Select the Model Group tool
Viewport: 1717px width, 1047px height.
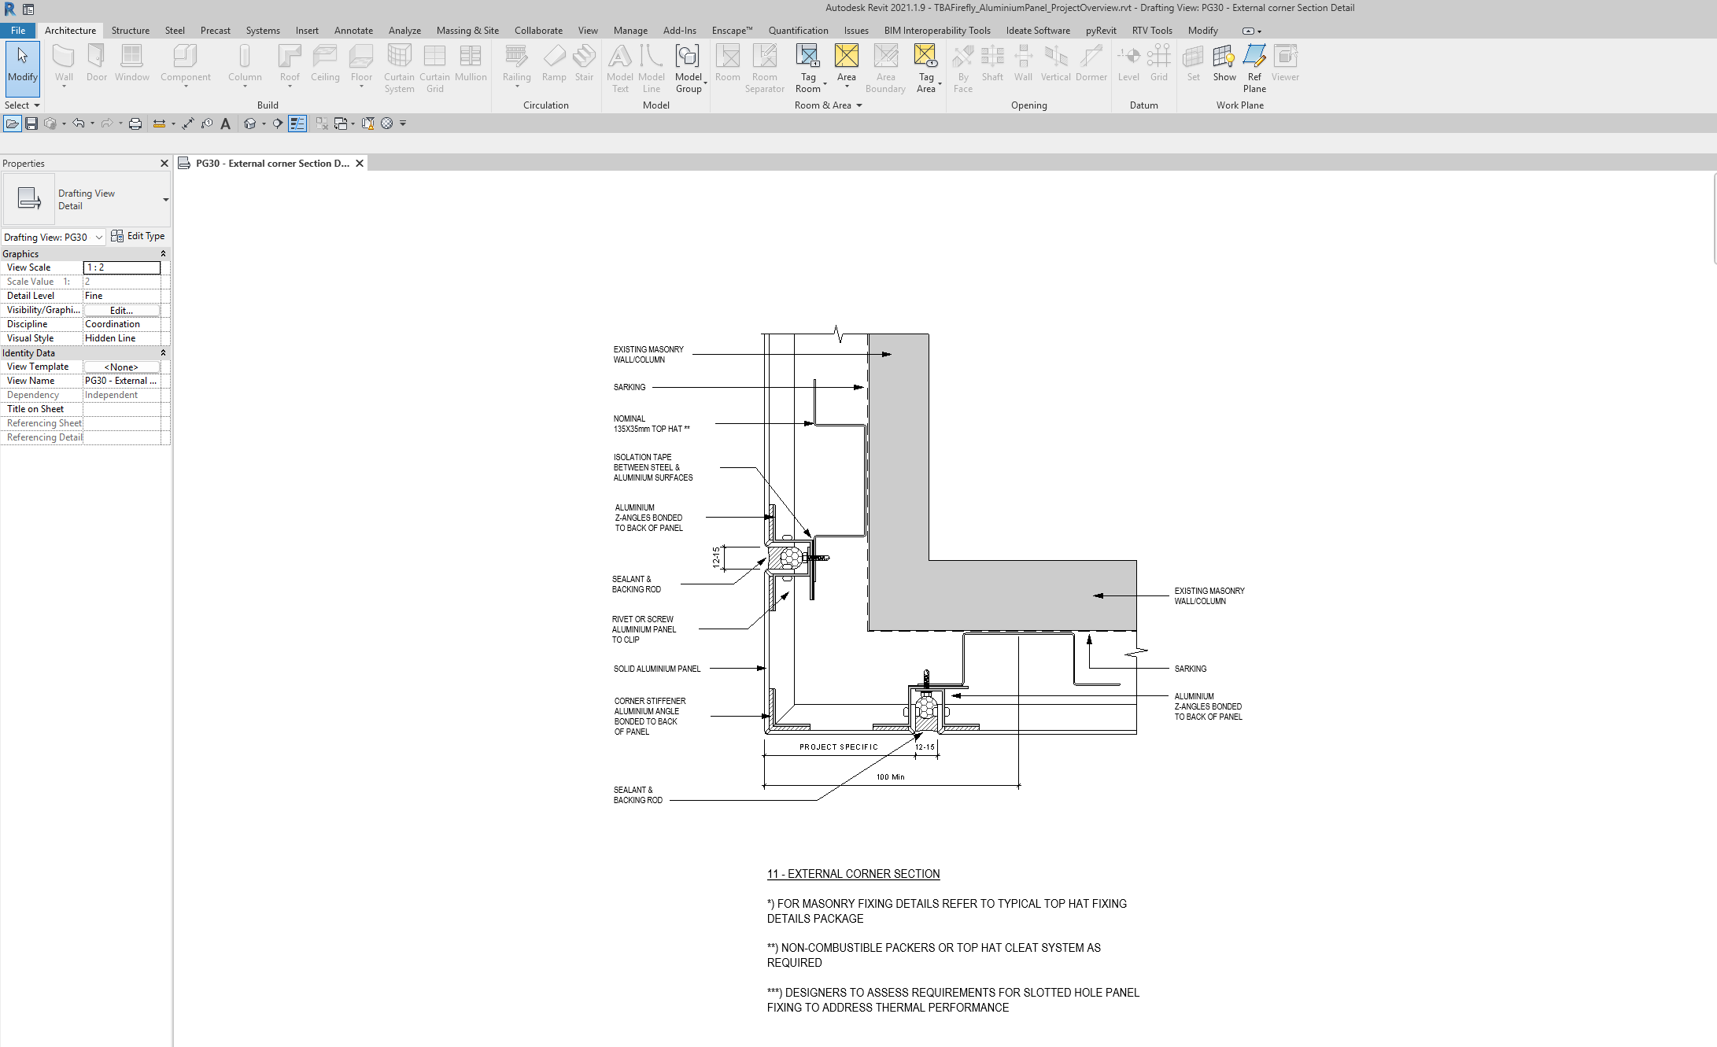coord(688,68)
